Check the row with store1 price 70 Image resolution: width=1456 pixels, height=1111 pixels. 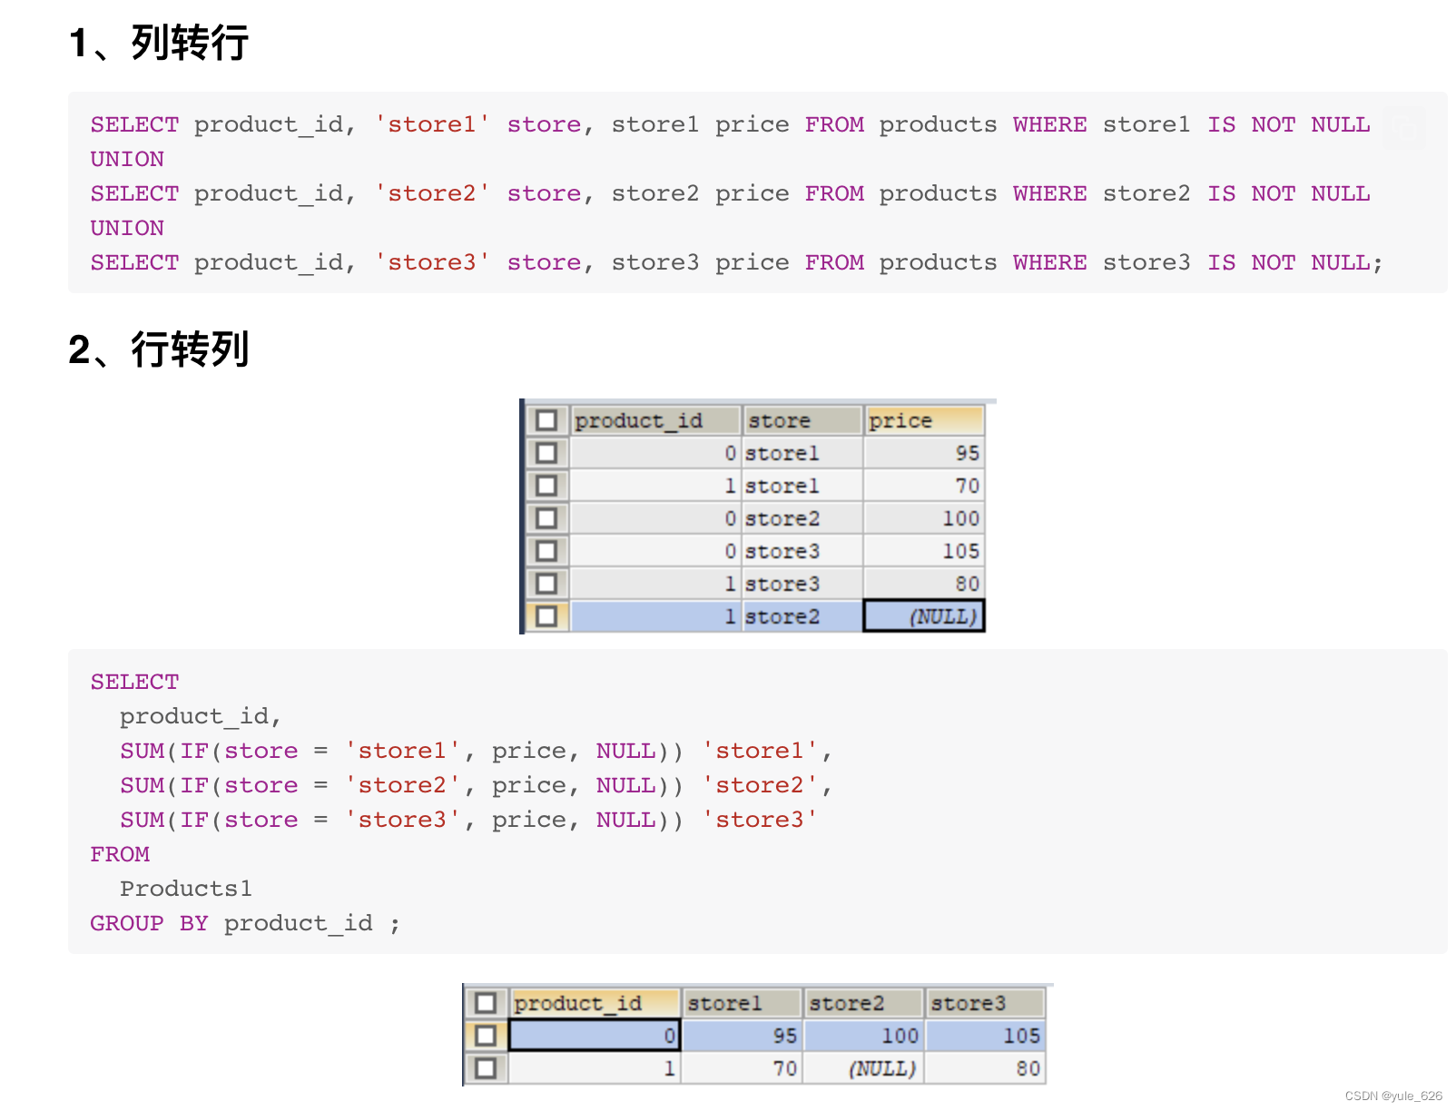546,486
